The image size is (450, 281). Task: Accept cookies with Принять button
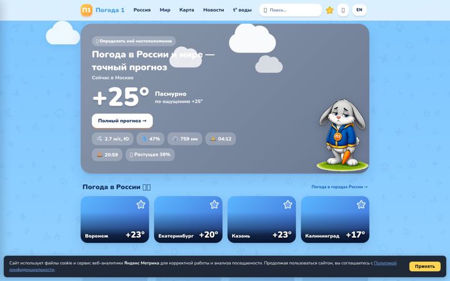click(x=425, y=267)
